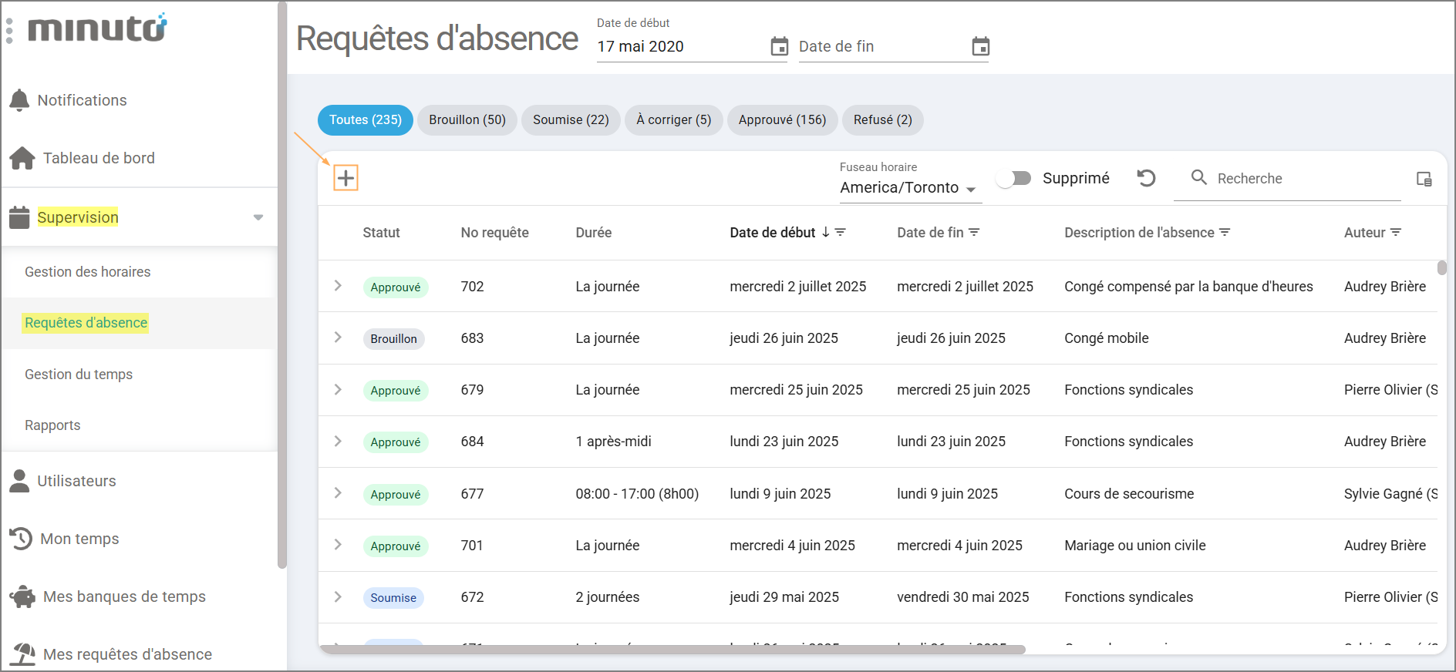Click the refresh list icon
This screenshot has height=672, width=1456.
1147,178
